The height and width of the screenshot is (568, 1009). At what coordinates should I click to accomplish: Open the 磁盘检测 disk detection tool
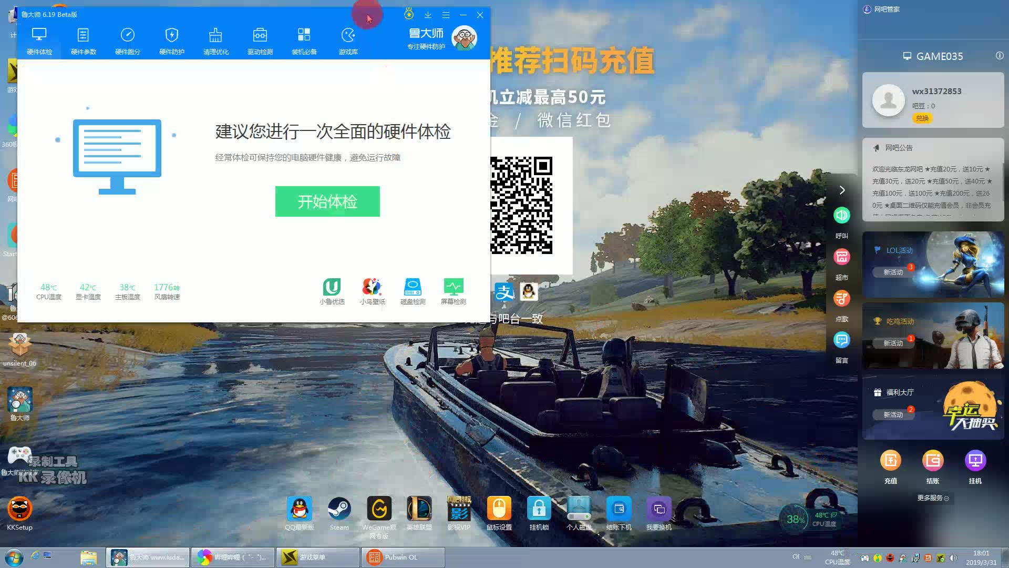(x=413, y=291)
